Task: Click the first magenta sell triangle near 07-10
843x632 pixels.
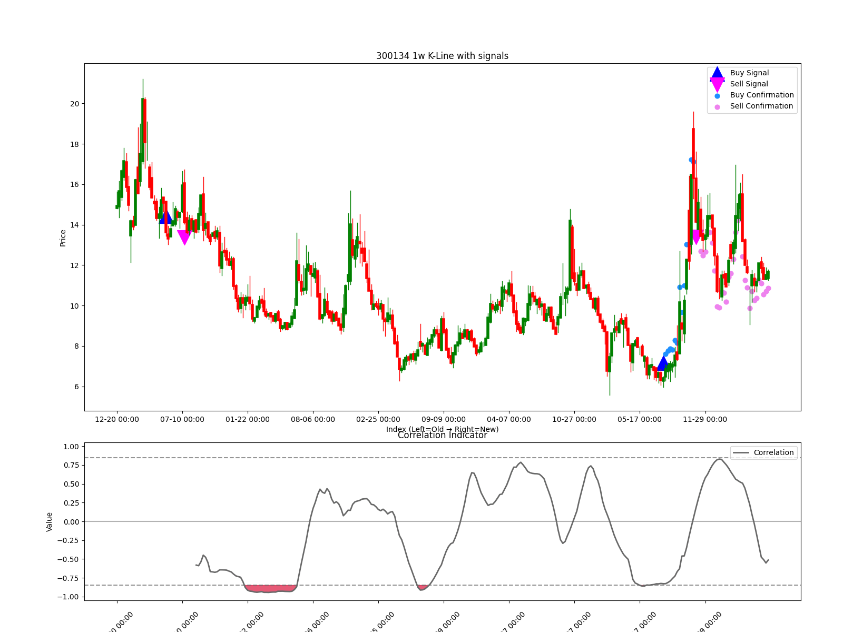Action: (x=184, y=238)
